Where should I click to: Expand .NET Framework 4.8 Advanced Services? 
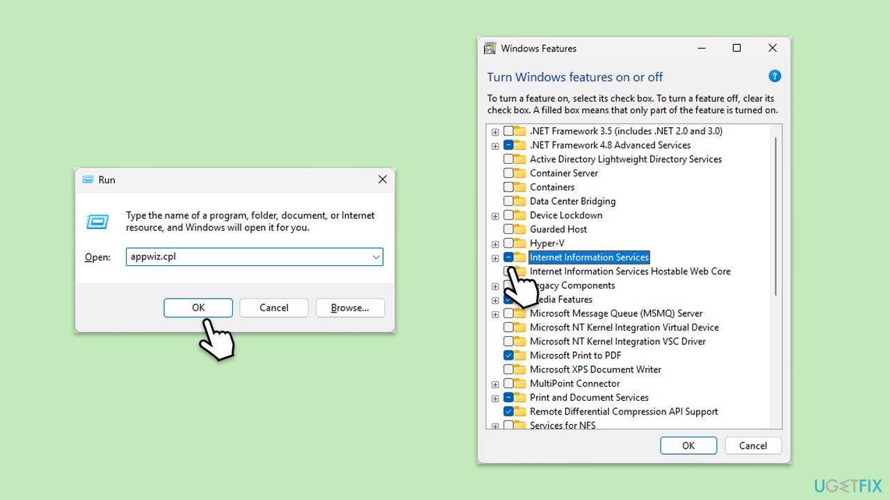tap(495, 146)
